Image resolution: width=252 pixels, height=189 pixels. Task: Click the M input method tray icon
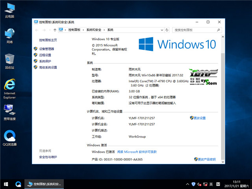click(x=218, y=184)
